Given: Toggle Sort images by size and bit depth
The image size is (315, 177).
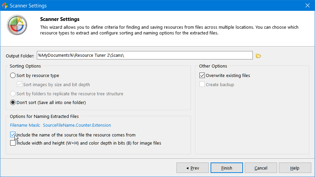Looking at the screenshot, I should [20, 84].
